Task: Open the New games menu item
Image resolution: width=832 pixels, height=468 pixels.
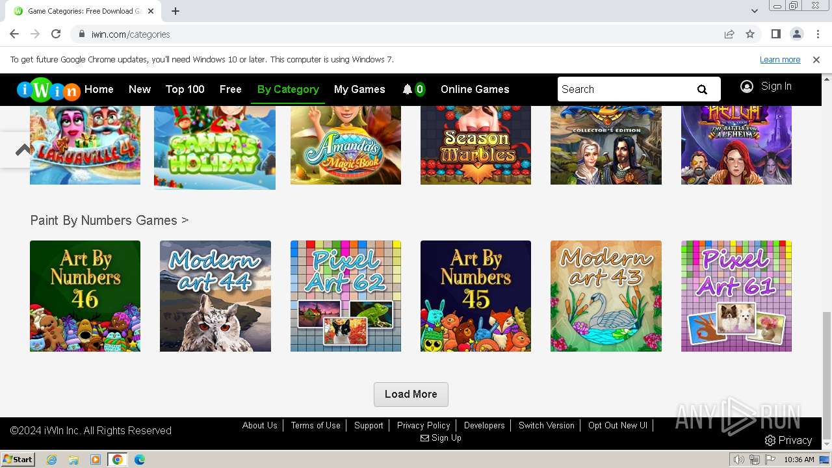Action: pyautogui.click(x=140, y=90)
